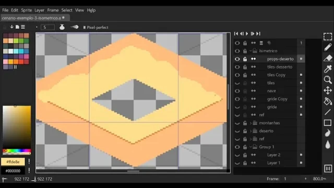The image size is (334, 188).
Task: Pick lime green palette swatch
Action: pos(16,41)
